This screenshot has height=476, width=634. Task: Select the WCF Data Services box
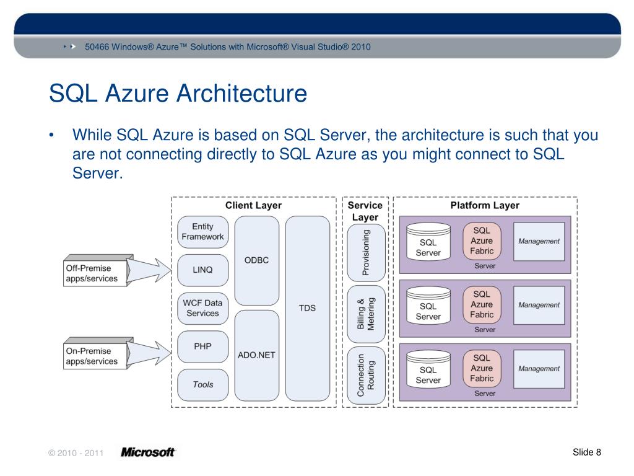(x=202, y=308)
